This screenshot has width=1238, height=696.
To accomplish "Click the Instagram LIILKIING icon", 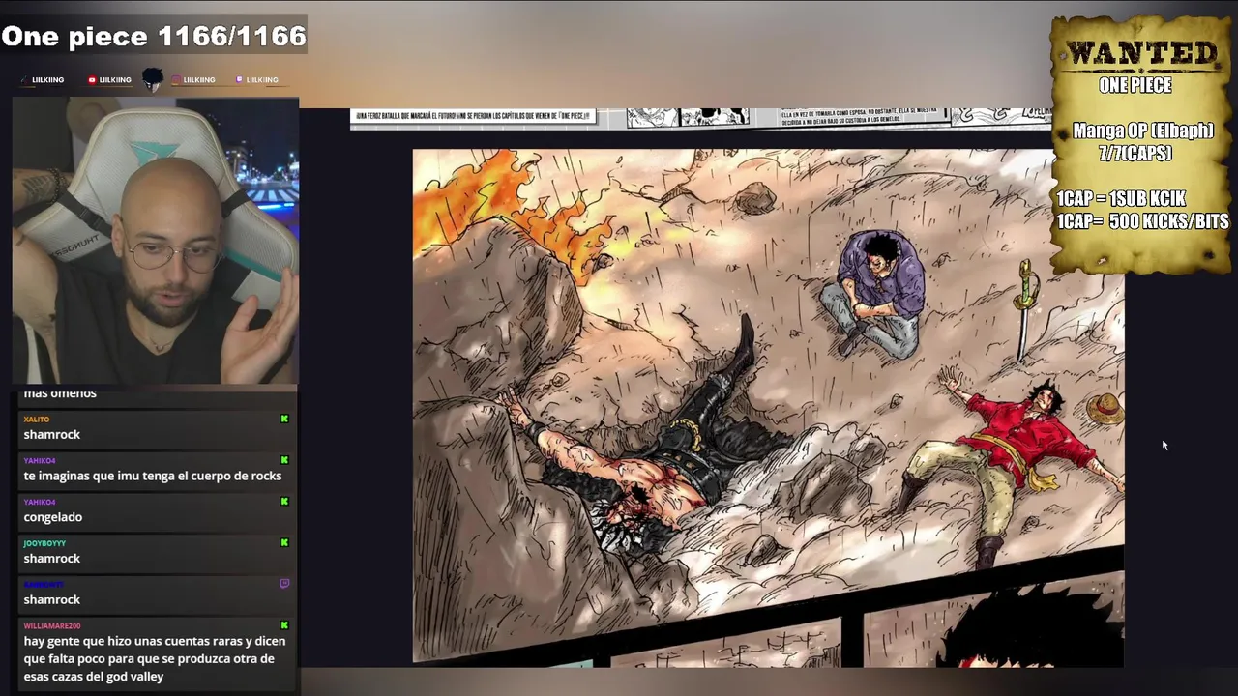I will click(x=176, y=80).
